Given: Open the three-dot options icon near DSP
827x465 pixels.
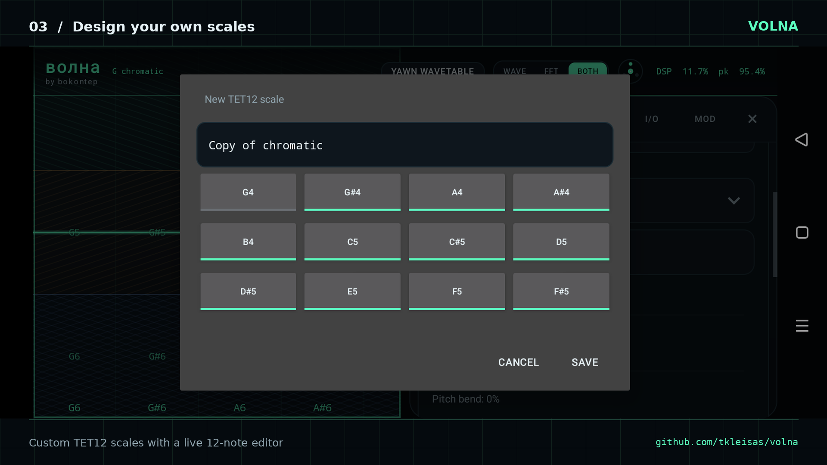Looking at the screenshot, I should point(631,71).
